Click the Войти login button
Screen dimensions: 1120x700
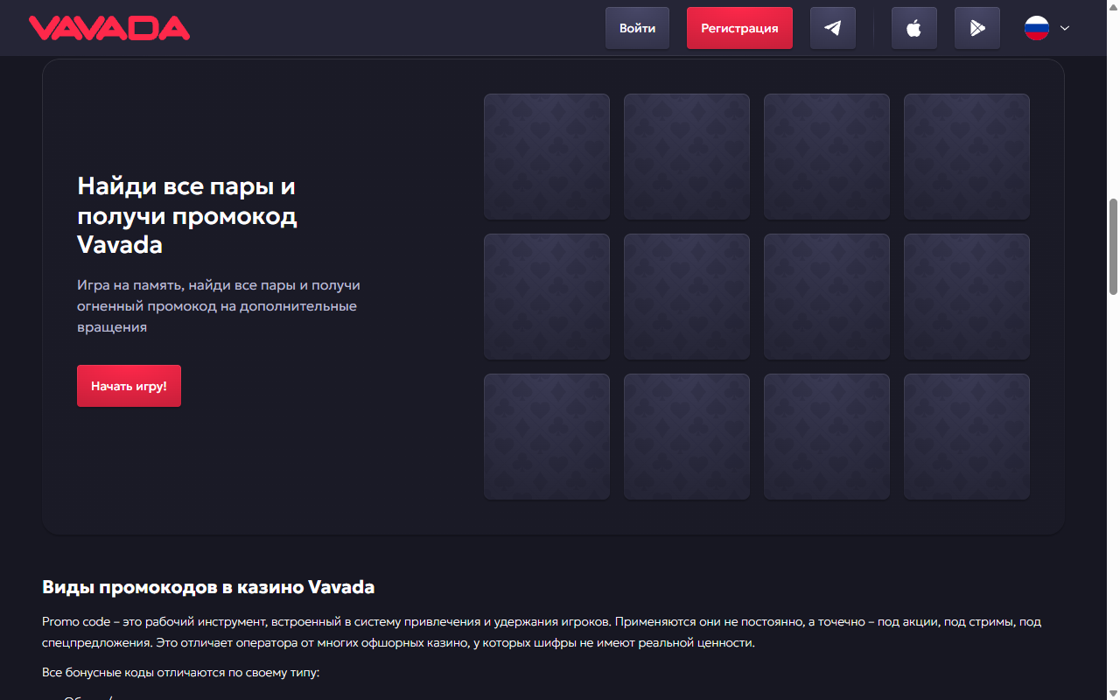click(637, 28)
